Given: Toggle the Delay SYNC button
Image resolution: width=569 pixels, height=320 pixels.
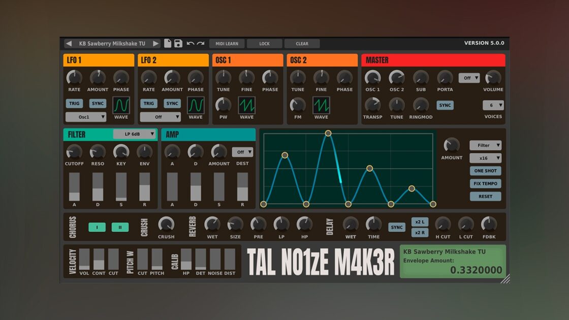Looking at the screenshot, I should [x=397, y=227].
